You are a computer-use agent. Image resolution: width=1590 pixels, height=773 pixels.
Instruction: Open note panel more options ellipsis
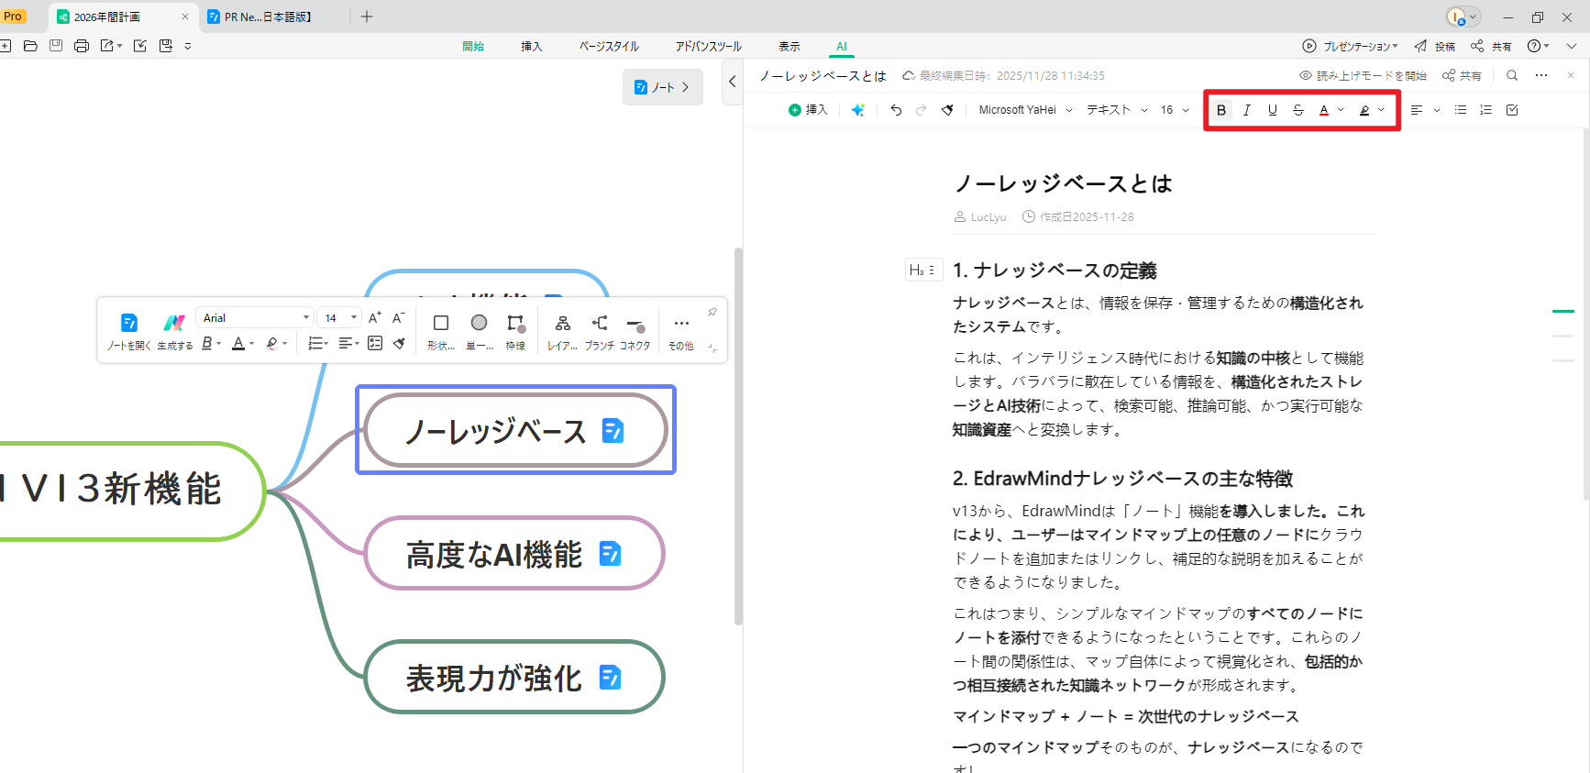(x=1541, y=75)
